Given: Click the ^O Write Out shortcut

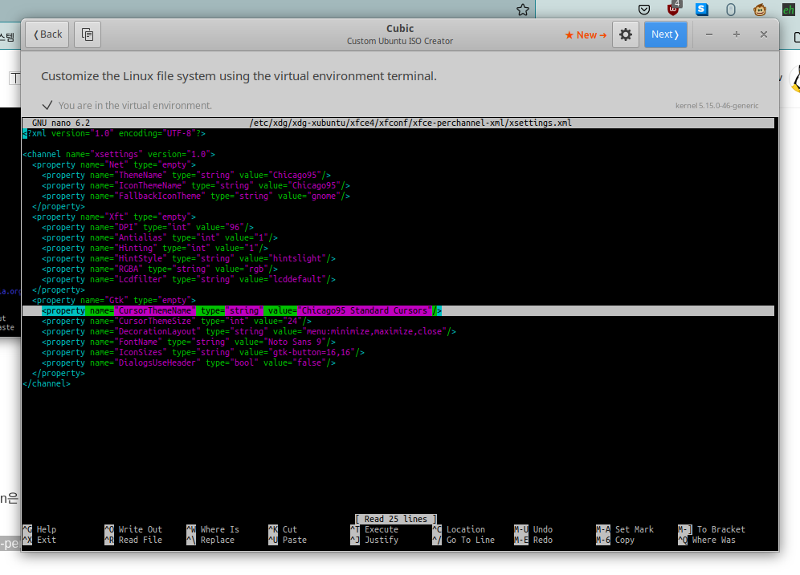Looking at the screenshot, I should [x=133, y=529].
